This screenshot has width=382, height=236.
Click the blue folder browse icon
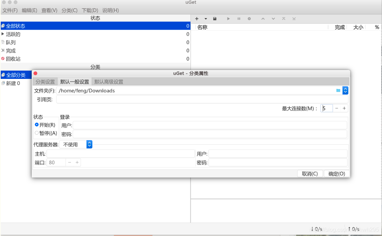click(338, 91)
